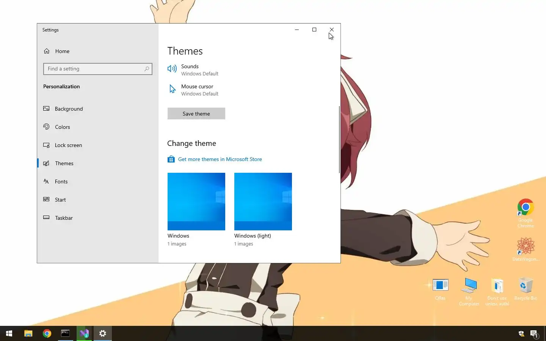
Task: Click the Lock screen icon
Action: click(46, 145)
